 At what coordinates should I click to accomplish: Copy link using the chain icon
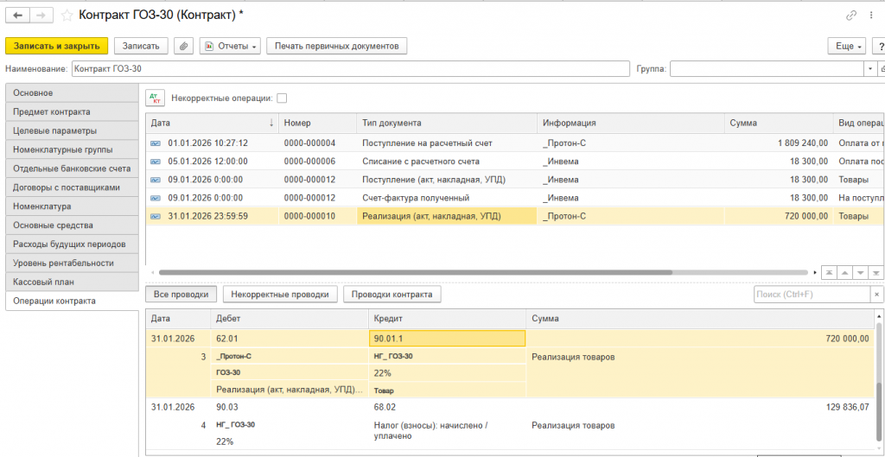click(x=851, y=16)
